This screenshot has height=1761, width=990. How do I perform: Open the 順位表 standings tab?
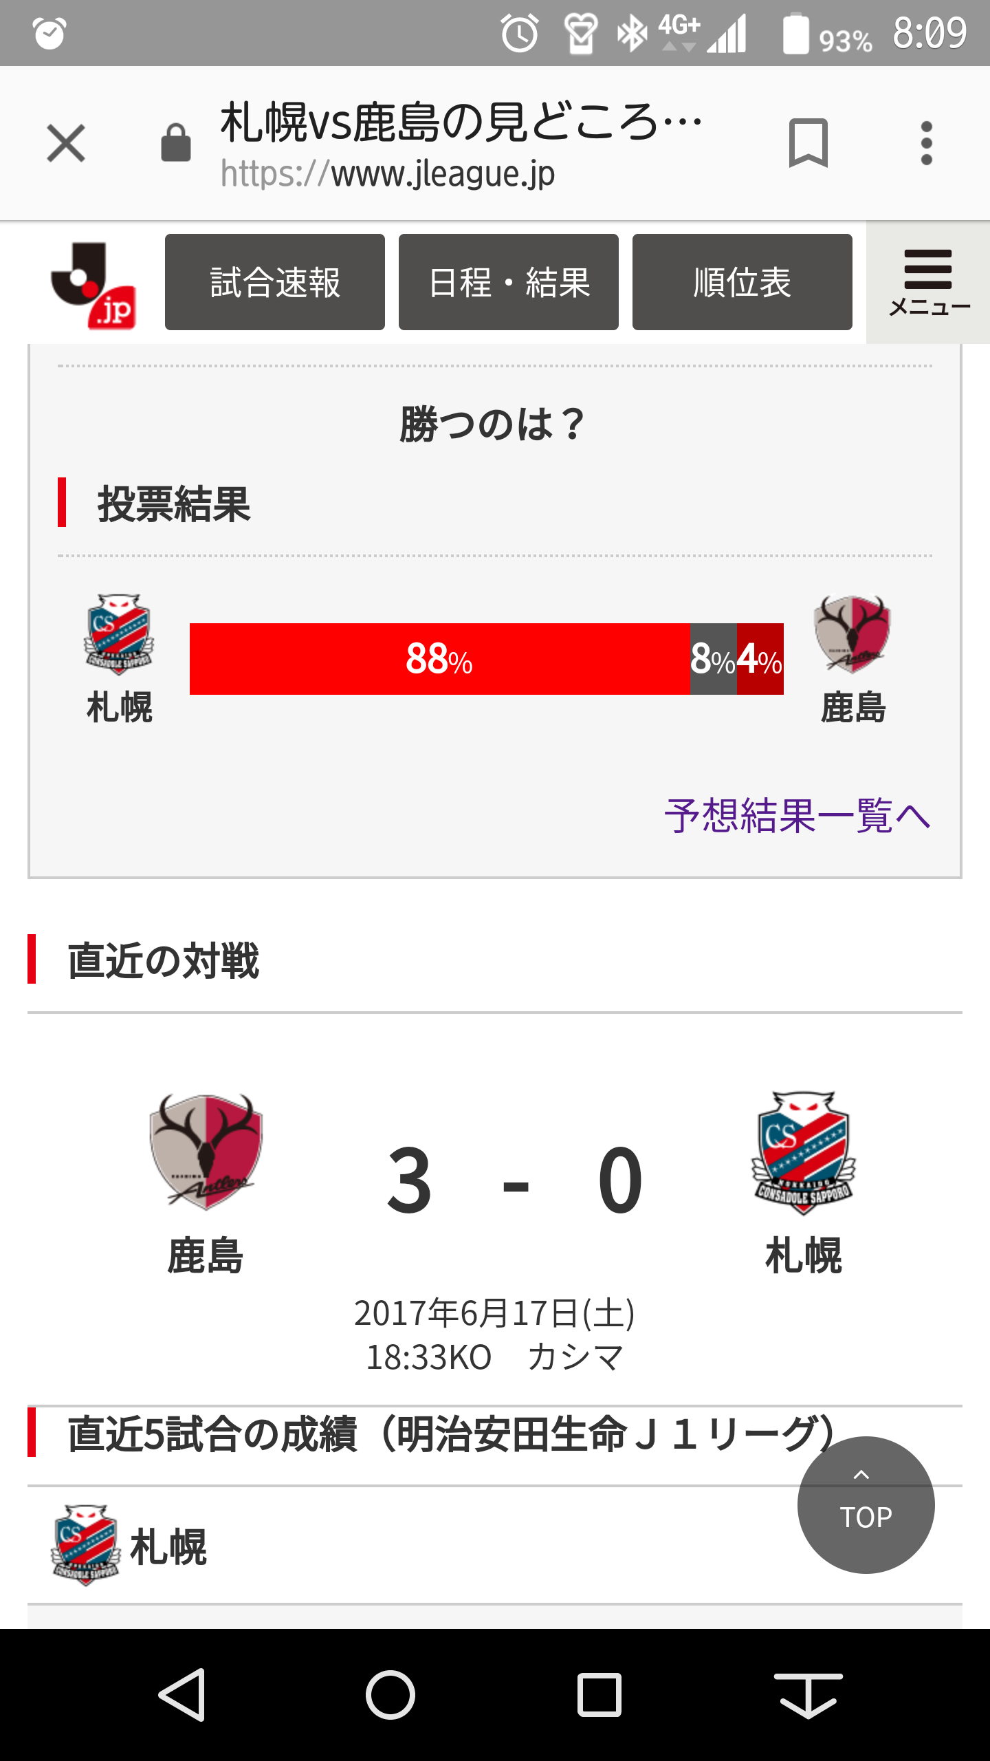click(x=742, y=282)
